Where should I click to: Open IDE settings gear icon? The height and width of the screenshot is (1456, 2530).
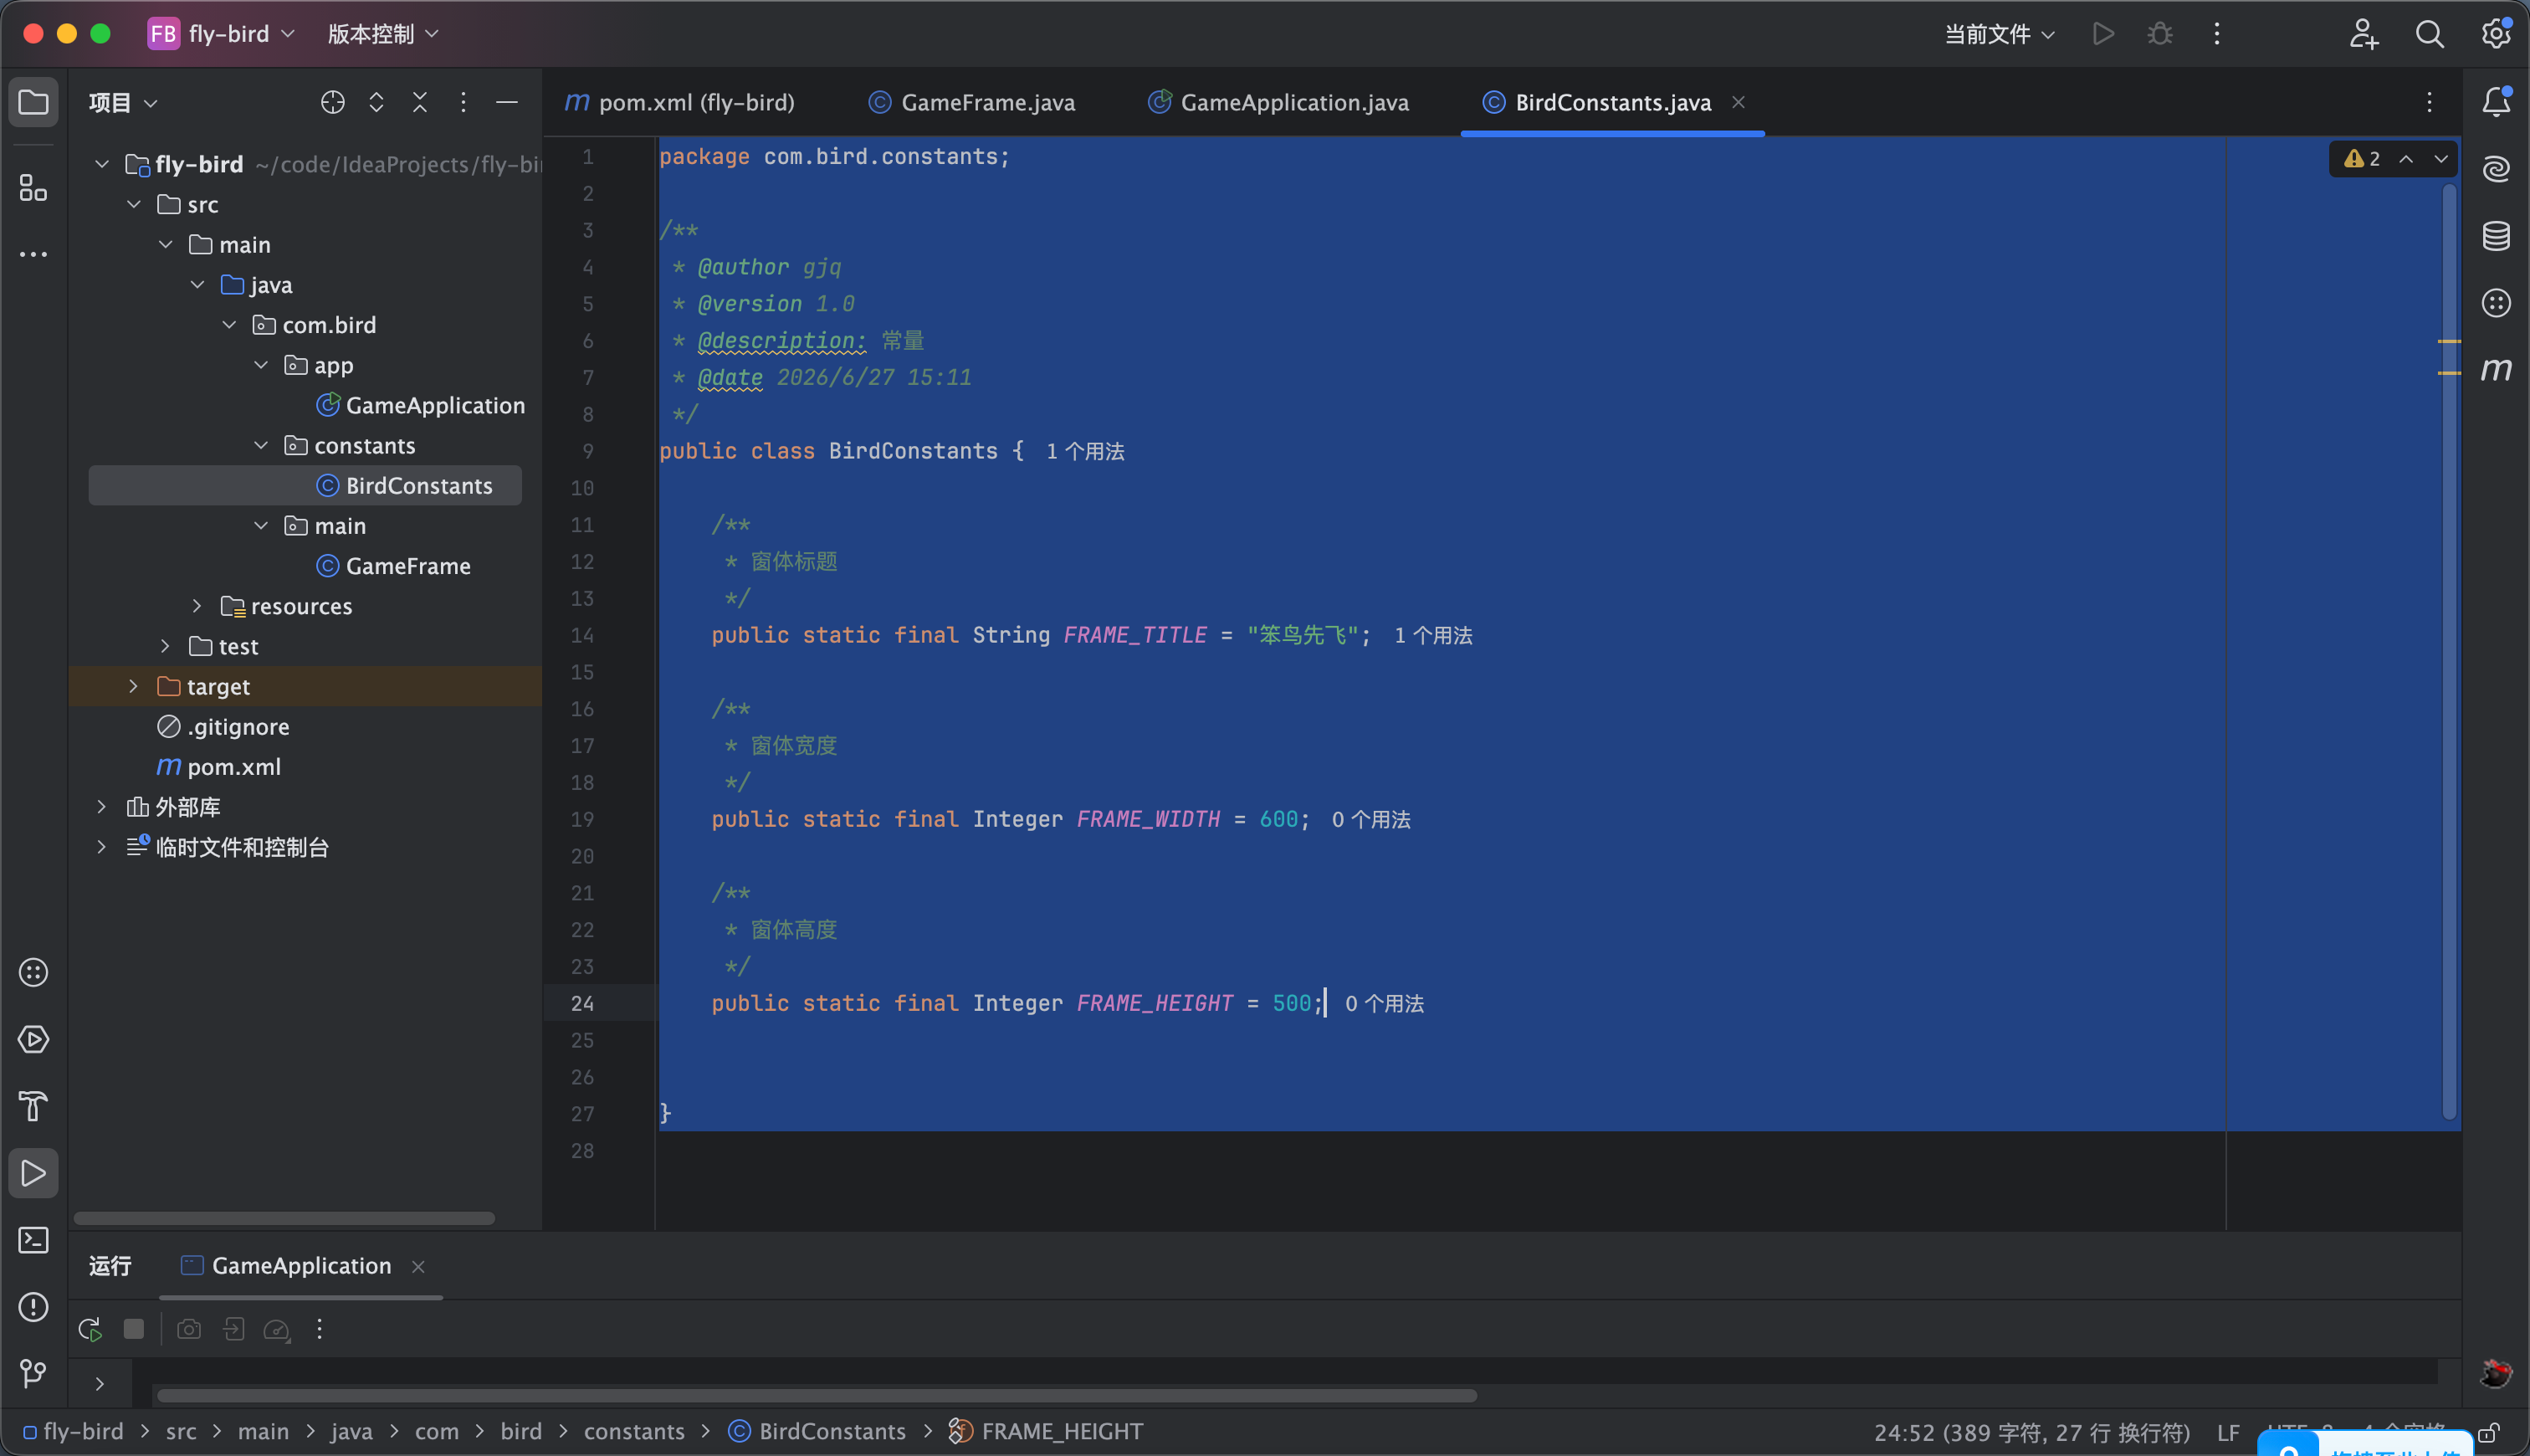[2496, 34]
